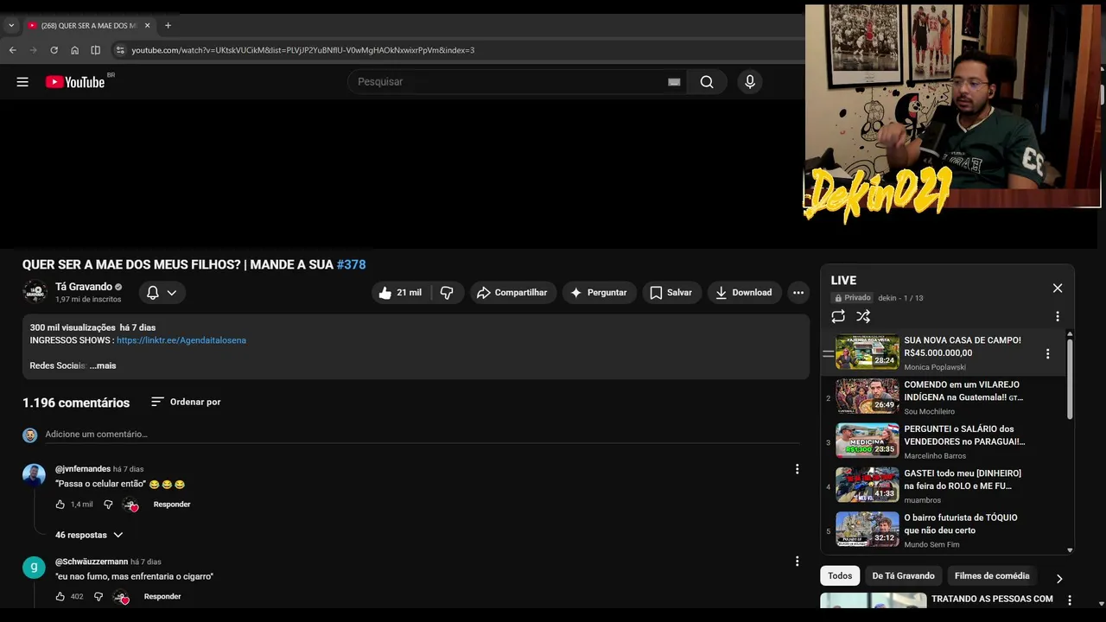Open Privado privacy badge on playlist
Screen dimensions: 1106x622
[x=851, y=298]
